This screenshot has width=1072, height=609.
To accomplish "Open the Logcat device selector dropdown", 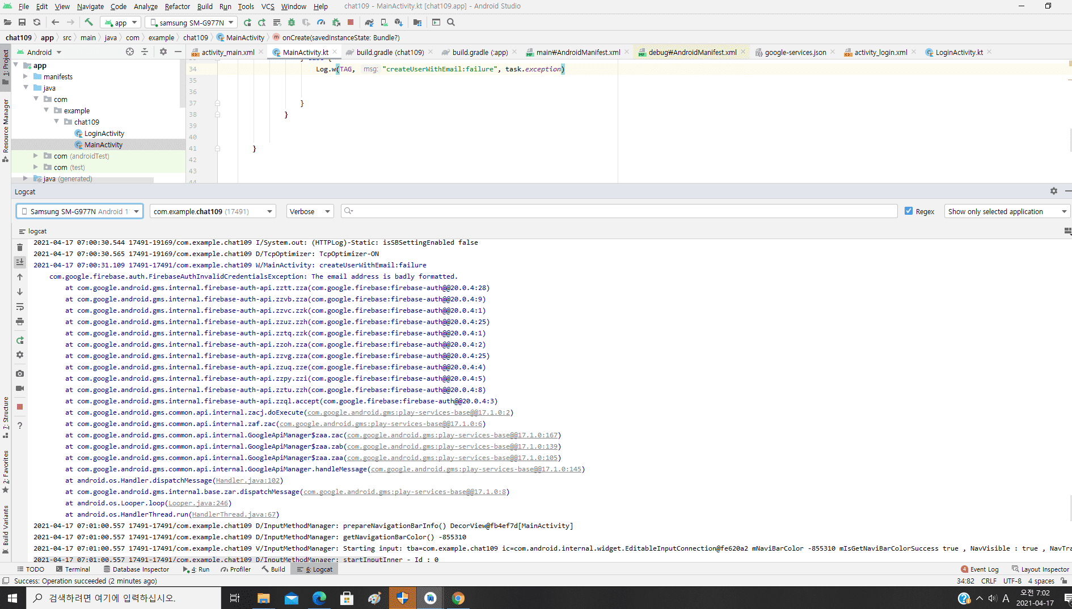I will (79, 211).
